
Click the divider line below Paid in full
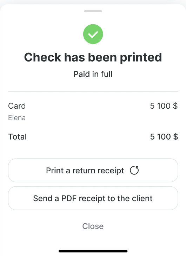93,91
